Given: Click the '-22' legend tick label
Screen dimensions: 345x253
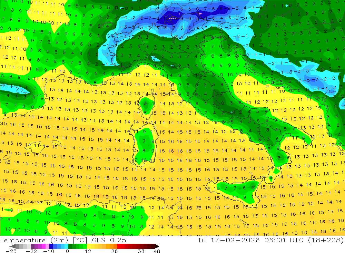Looking at the screenshot, I should click(x=31, y=251).
